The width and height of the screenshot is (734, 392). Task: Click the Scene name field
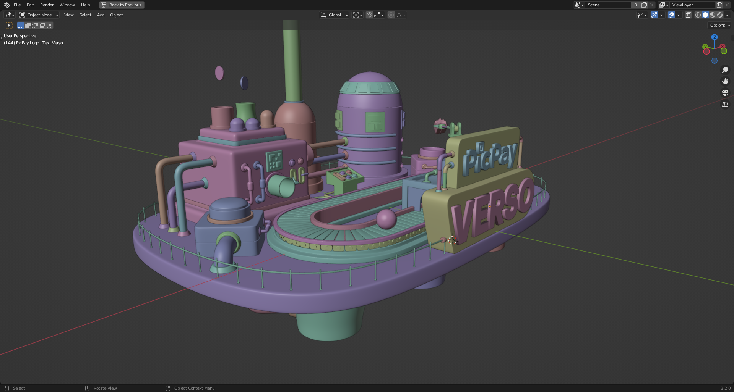pos(608,5)
